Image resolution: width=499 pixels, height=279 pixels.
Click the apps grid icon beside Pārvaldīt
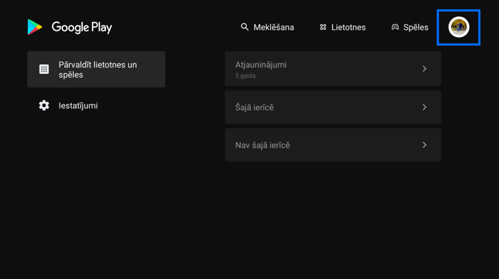(44, 69)
